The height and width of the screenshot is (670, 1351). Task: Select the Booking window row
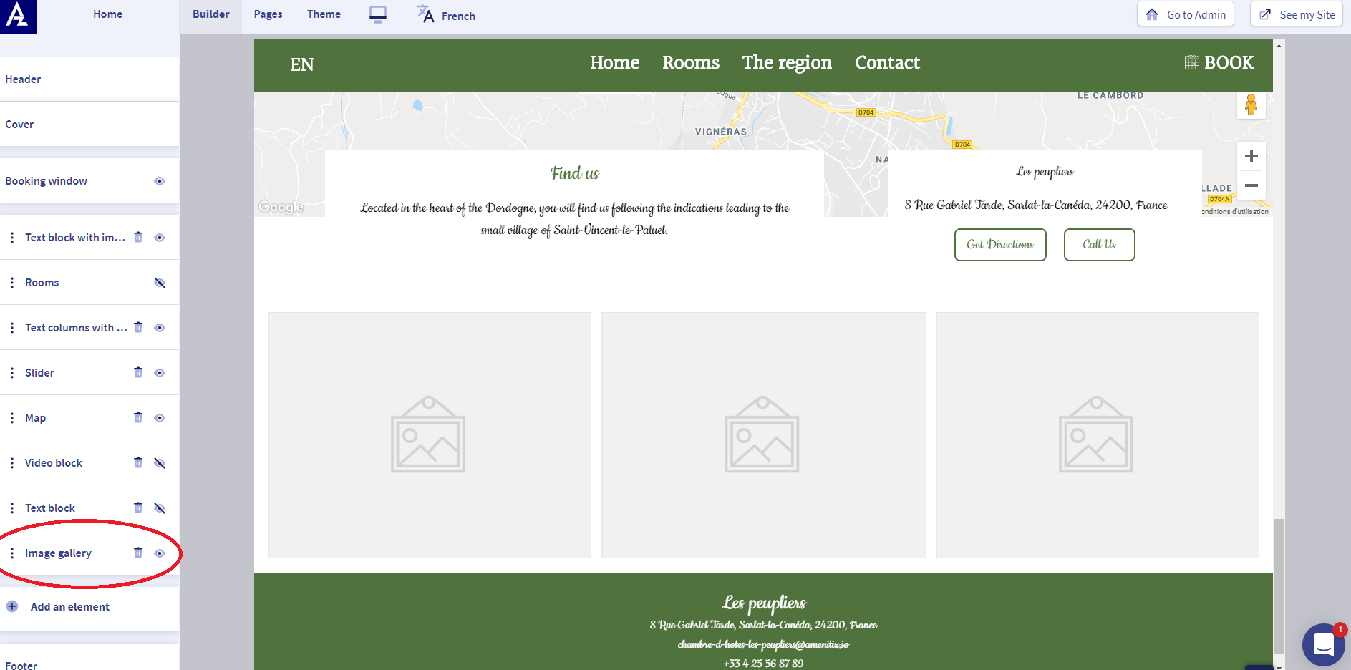click(x=89, y=180)
